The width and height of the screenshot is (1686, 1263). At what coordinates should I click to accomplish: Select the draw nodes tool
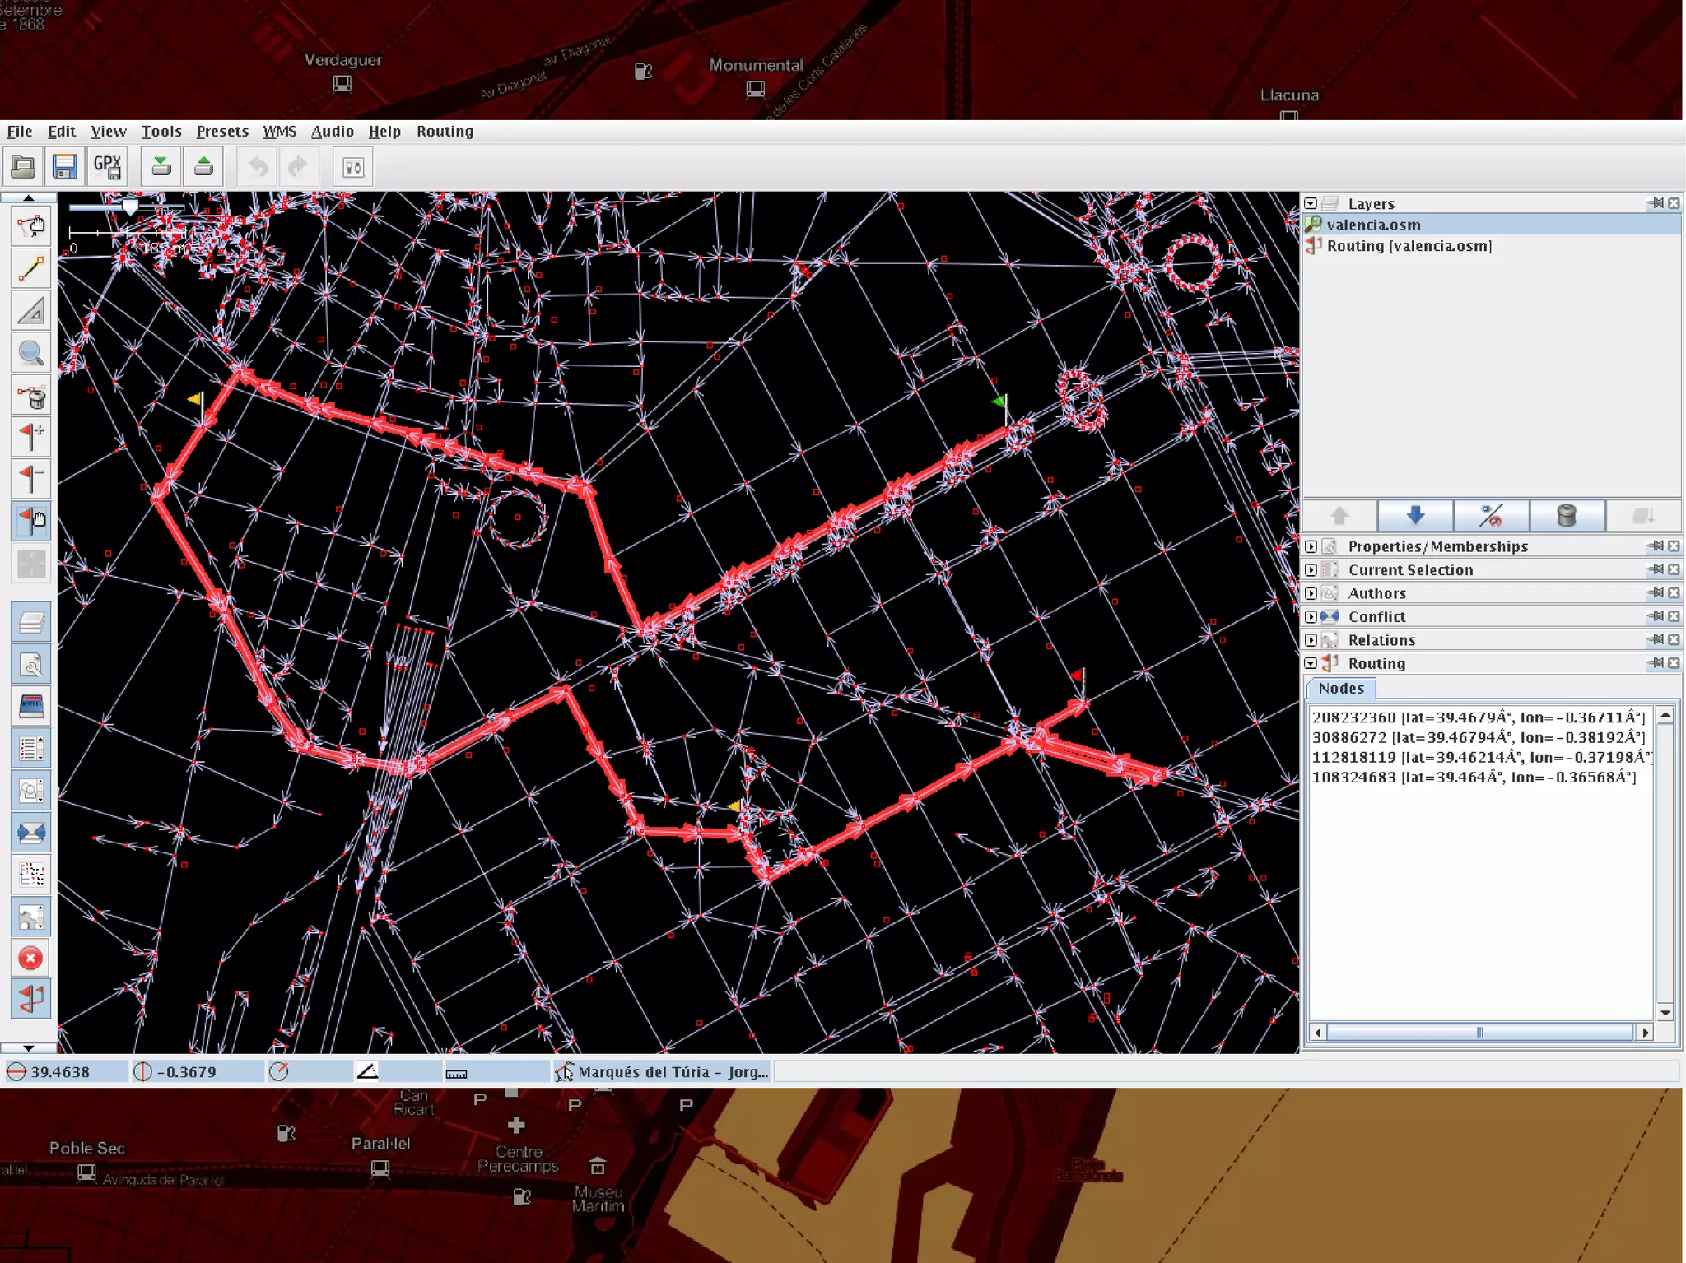(31, 269)
